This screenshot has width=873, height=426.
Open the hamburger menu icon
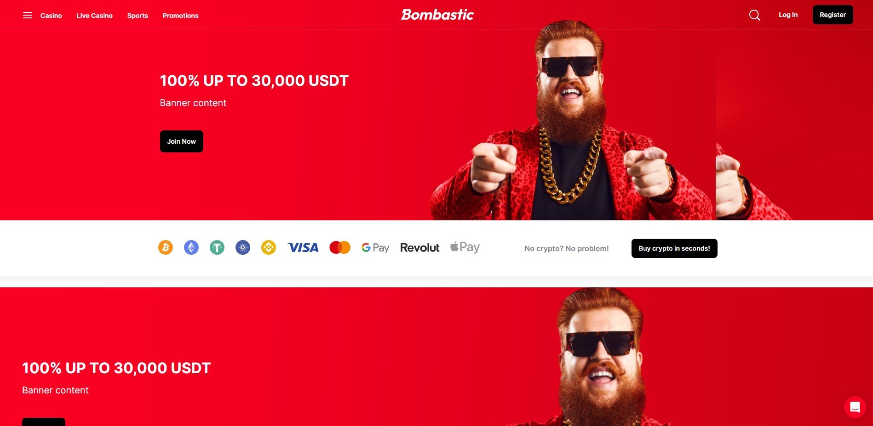click(x=28, y=15)
